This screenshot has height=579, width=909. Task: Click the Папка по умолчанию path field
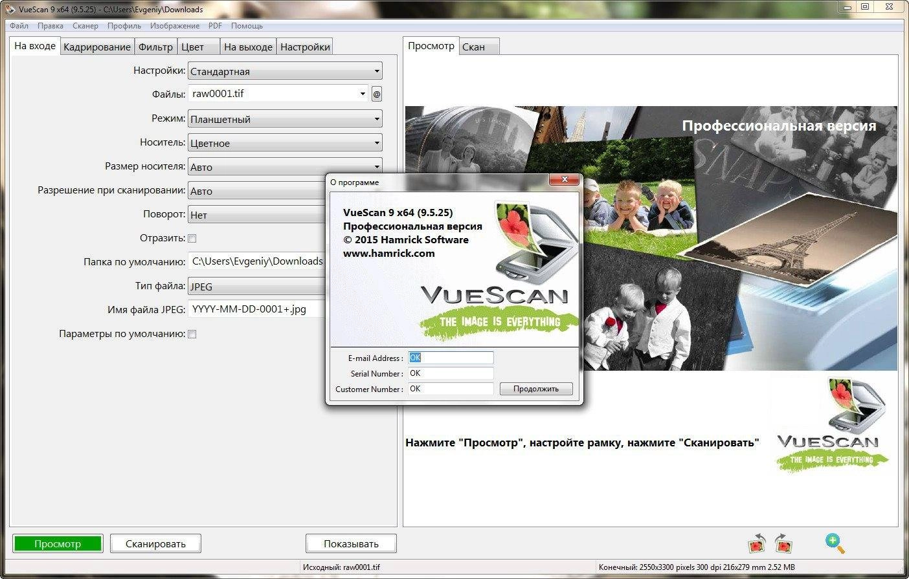point(256,261)
